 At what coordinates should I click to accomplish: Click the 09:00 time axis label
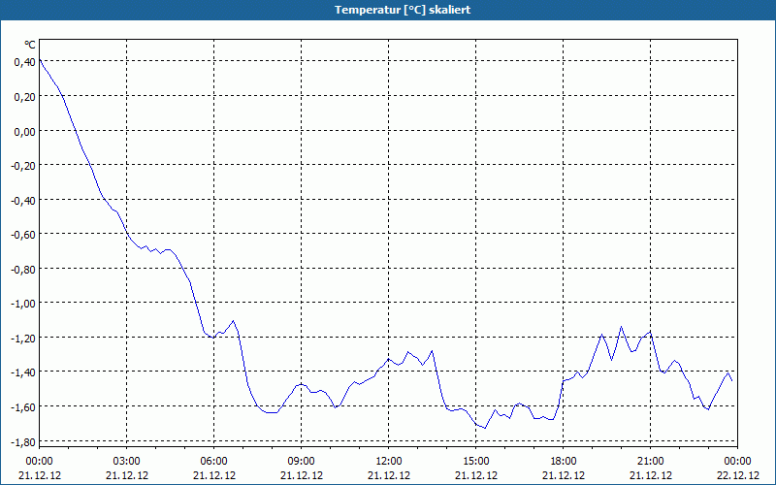coord(302,462)
